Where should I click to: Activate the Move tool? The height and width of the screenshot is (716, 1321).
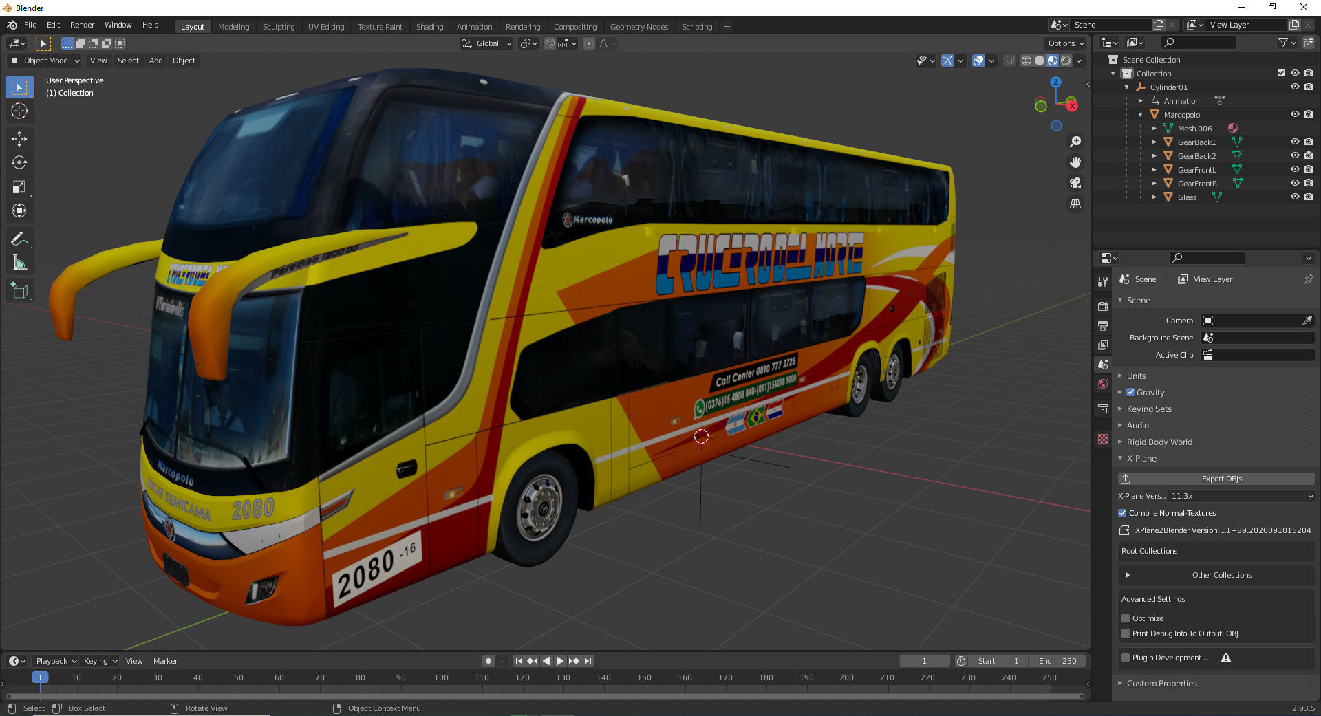[19, 139]
